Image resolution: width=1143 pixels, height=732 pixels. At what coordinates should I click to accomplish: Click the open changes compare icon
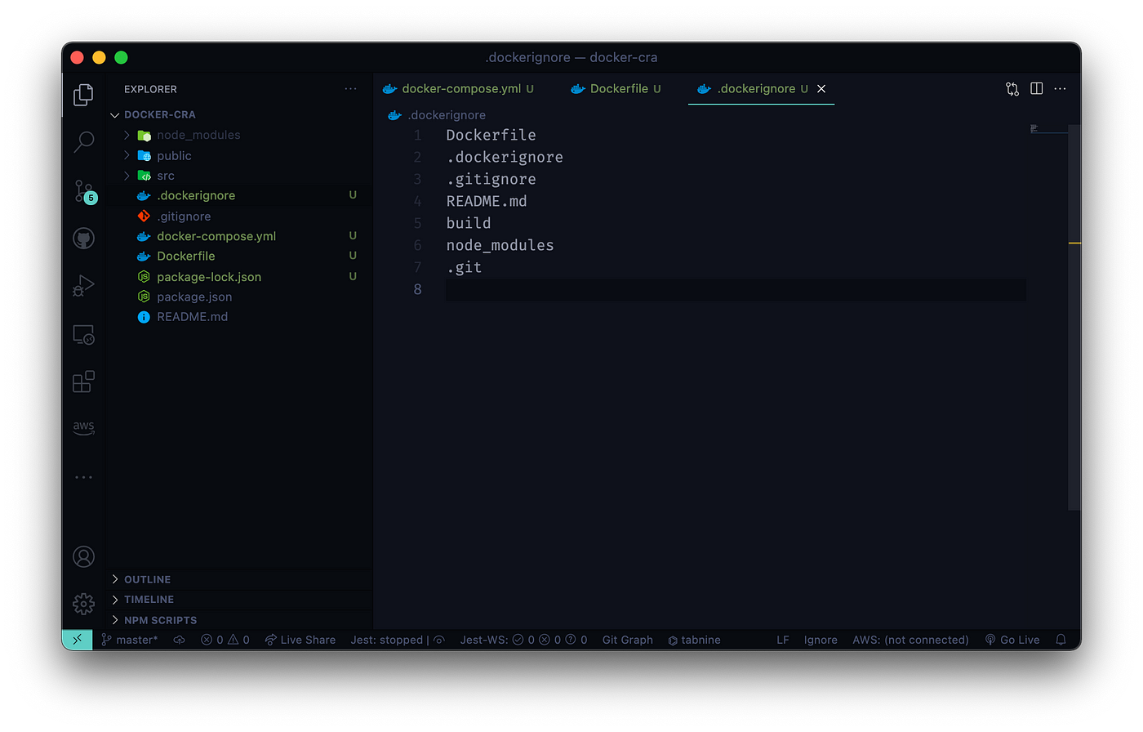pyautogui.click(x=1012, y=89)
